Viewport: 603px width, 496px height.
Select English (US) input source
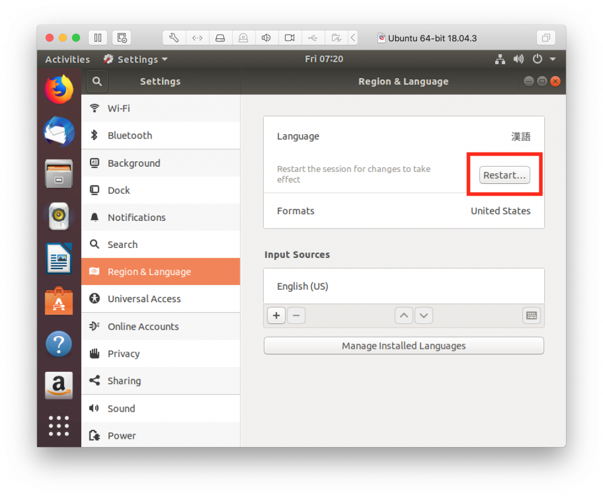[403, 286]
